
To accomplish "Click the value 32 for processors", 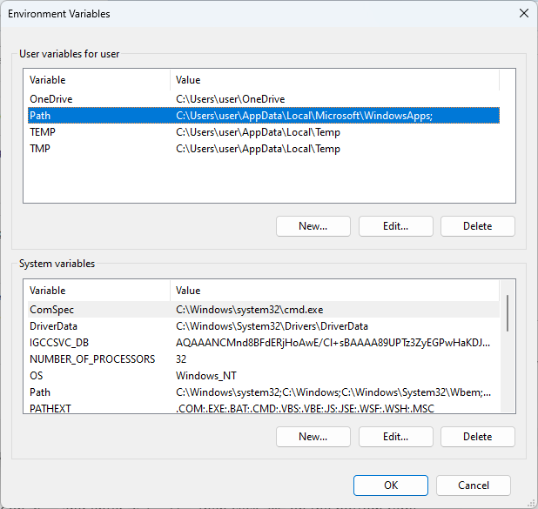I will point(181,359).
